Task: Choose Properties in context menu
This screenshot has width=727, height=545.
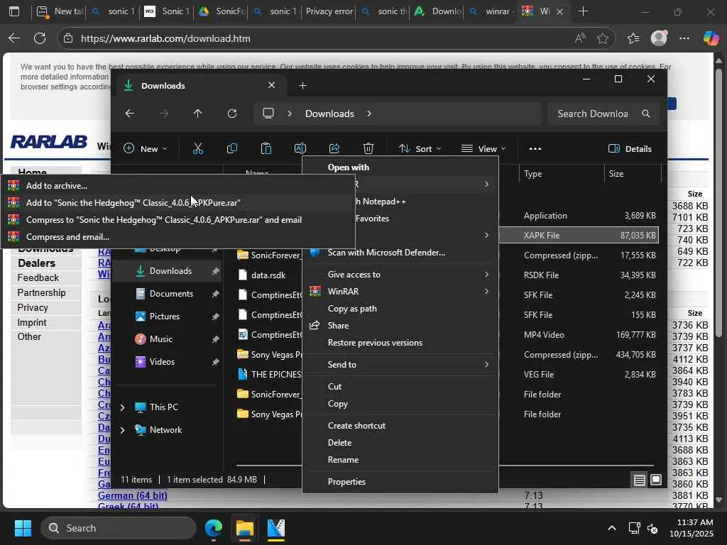Action: click(x=346, y=482)
